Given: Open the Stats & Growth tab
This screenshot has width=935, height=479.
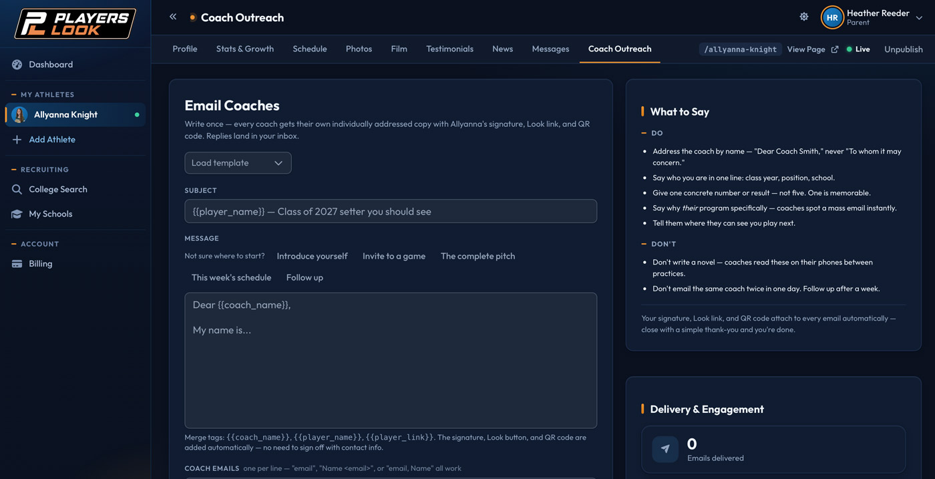Looking at the screenshot, I should tap(245, 49).
